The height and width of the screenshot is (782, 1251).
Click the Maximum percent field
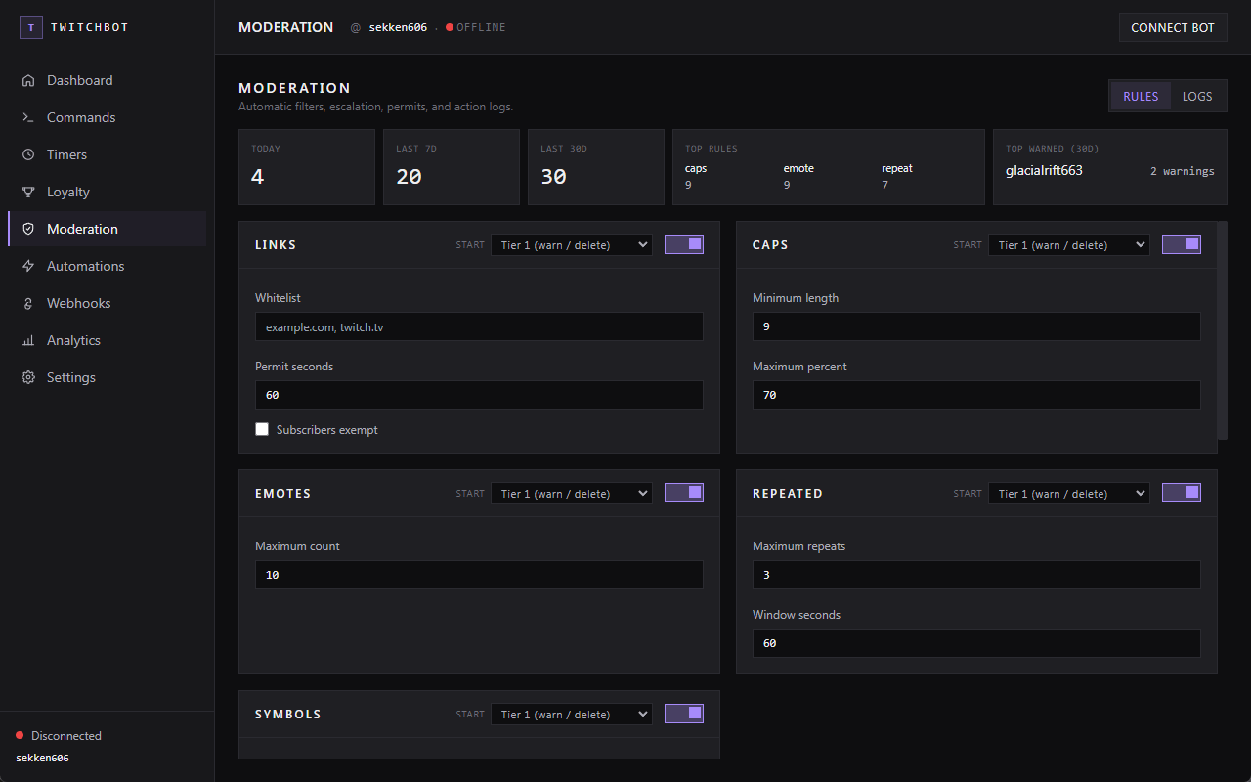pyautogui.click(x=976, y=395)
